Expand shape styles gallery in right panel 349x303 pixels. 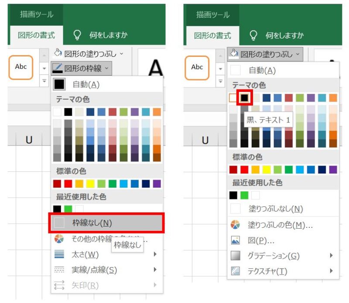tap(220, 81)
